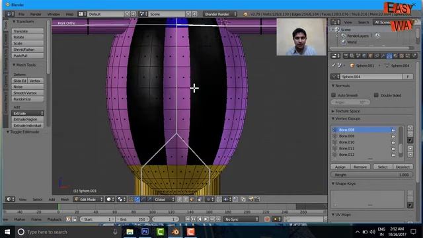Toggle lock on Bone.012 vertex group
Image resolution: width=423 pixels, height=238 pixels.
click(393, 155)
